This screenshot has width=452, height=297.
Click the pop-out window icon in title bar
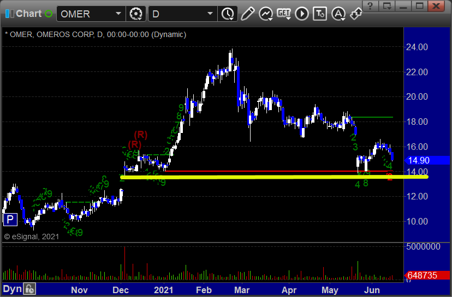click(386, 6)
